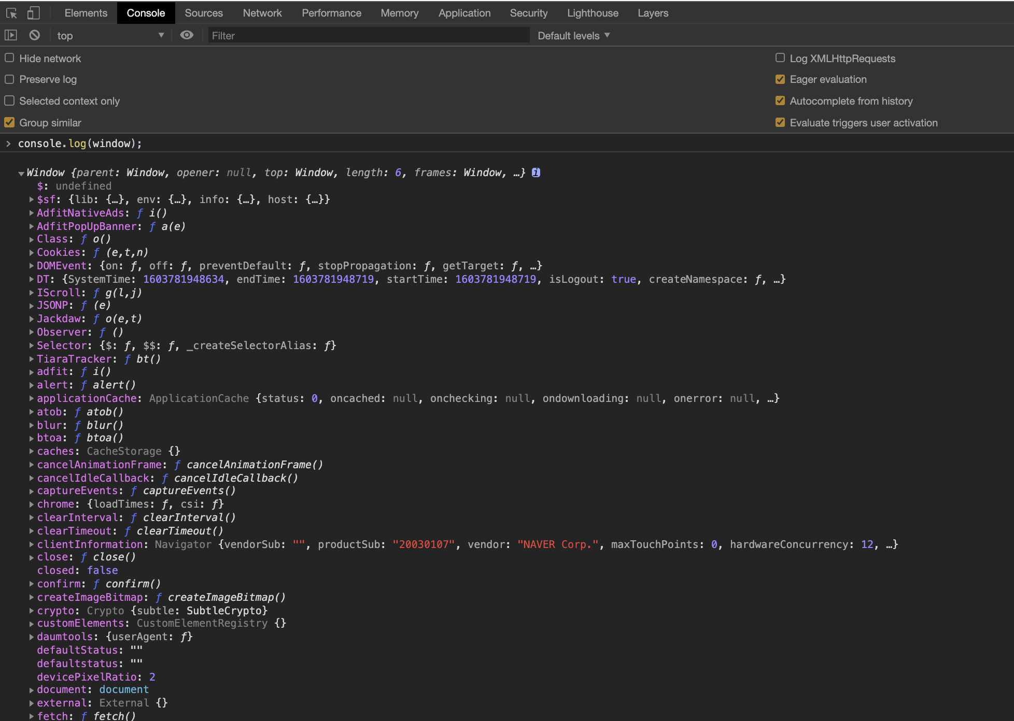This screenshot has width=1014, height=721.
Task: Click the Filter input field
Action: (368, 35)
